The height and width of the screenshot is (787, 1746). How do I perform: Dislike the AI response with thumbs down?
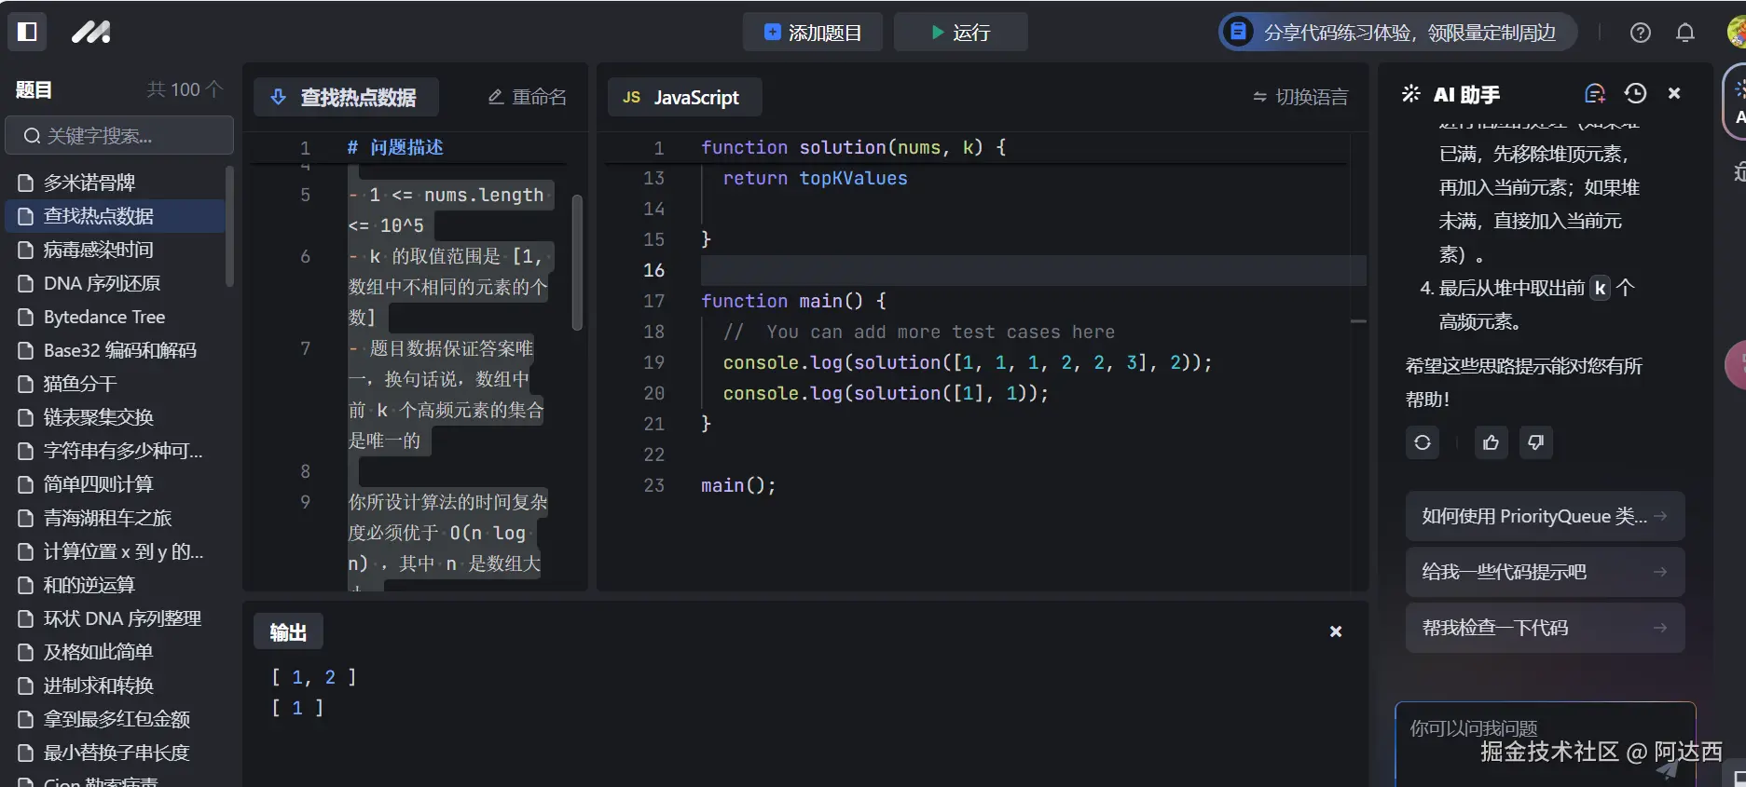[x=1535, y=442]
